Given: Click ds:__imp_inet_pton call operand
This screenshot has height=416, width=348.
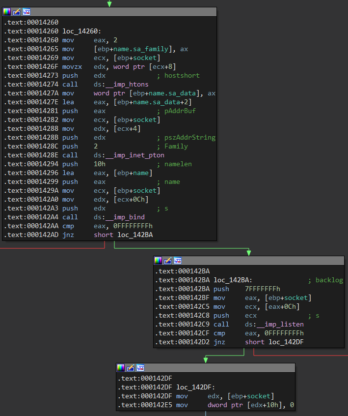Looking at the screenshot, I should (129, 155).
